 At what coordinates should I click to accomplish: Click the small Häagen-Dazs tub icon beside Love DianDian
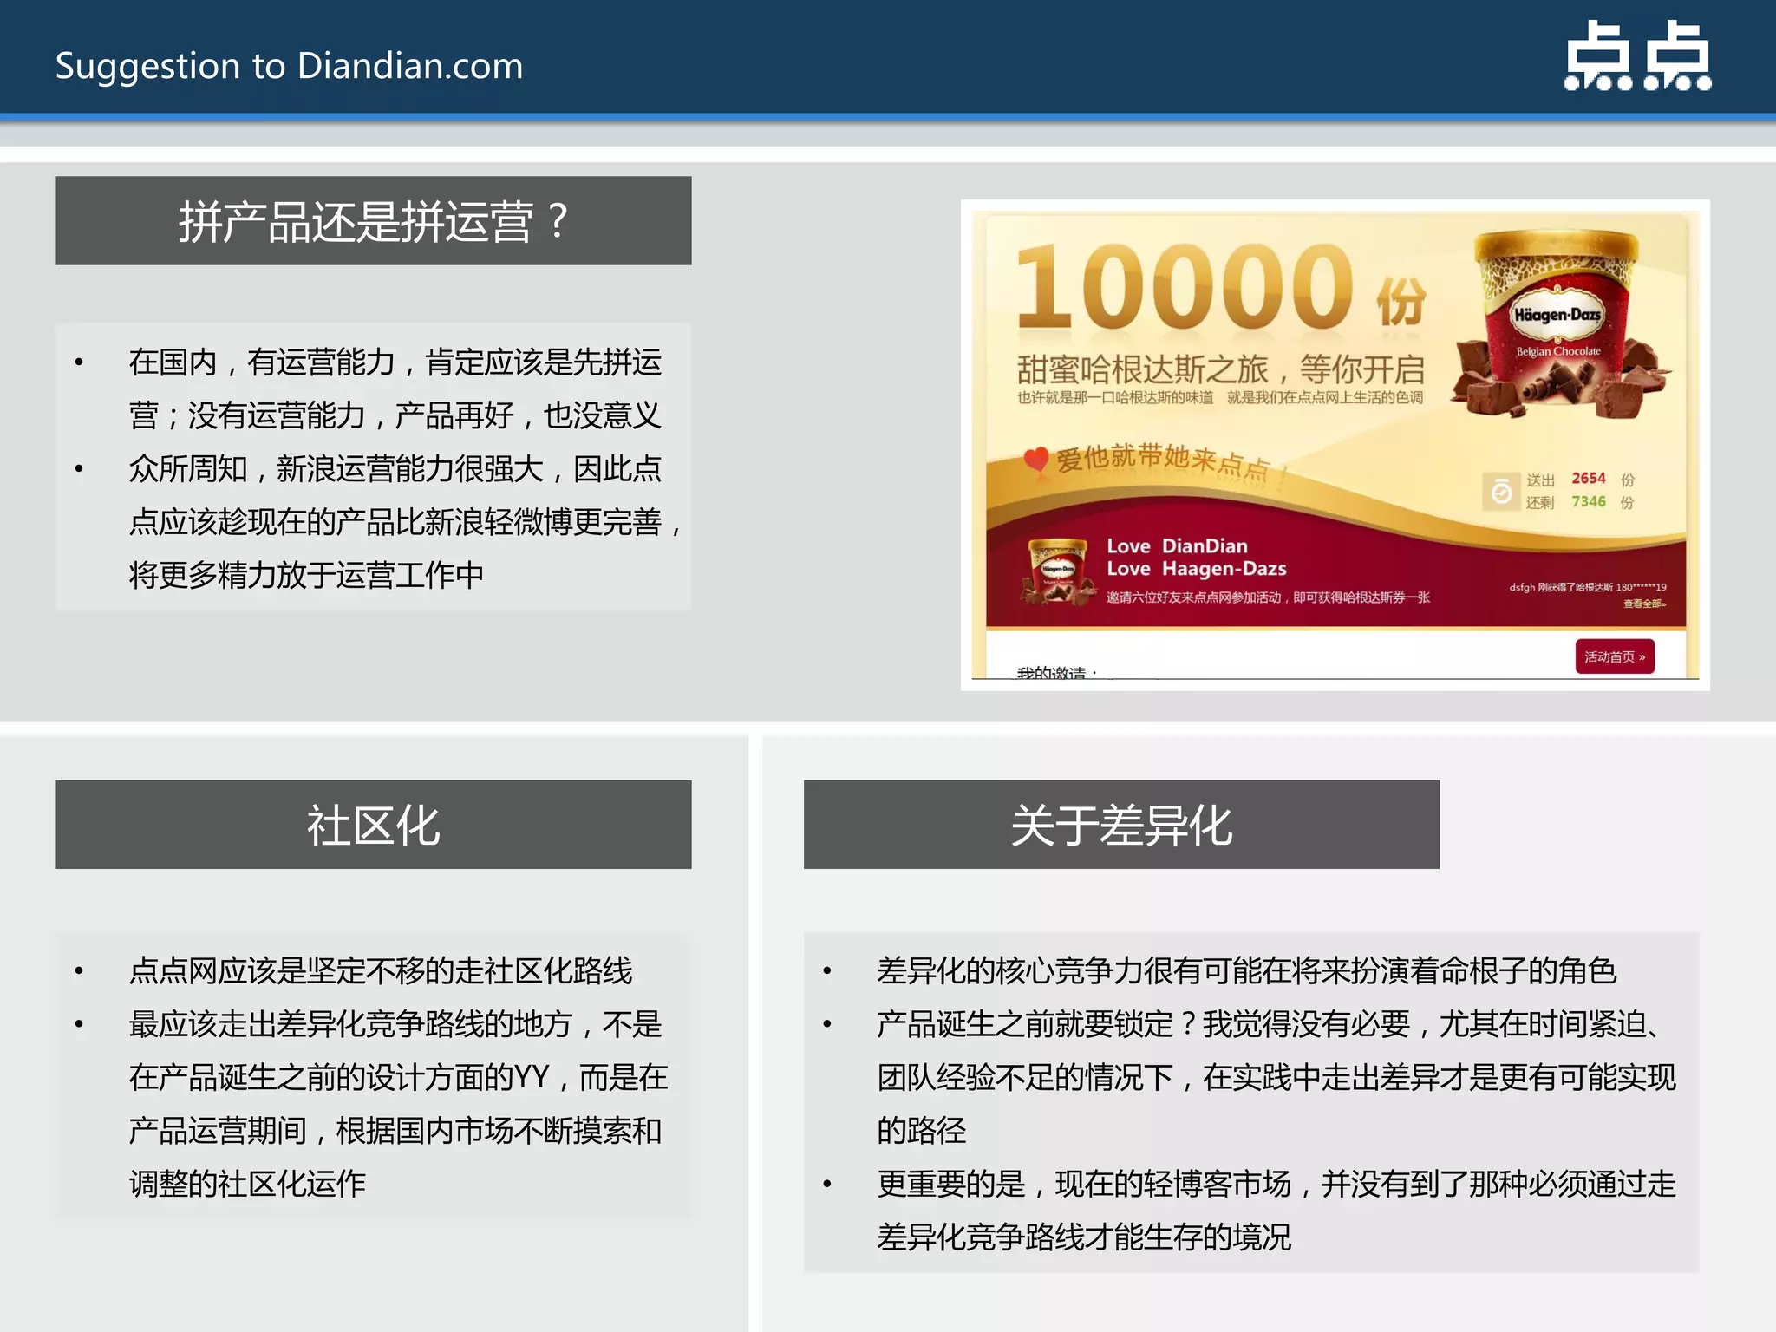click(x=1057, y=571)
